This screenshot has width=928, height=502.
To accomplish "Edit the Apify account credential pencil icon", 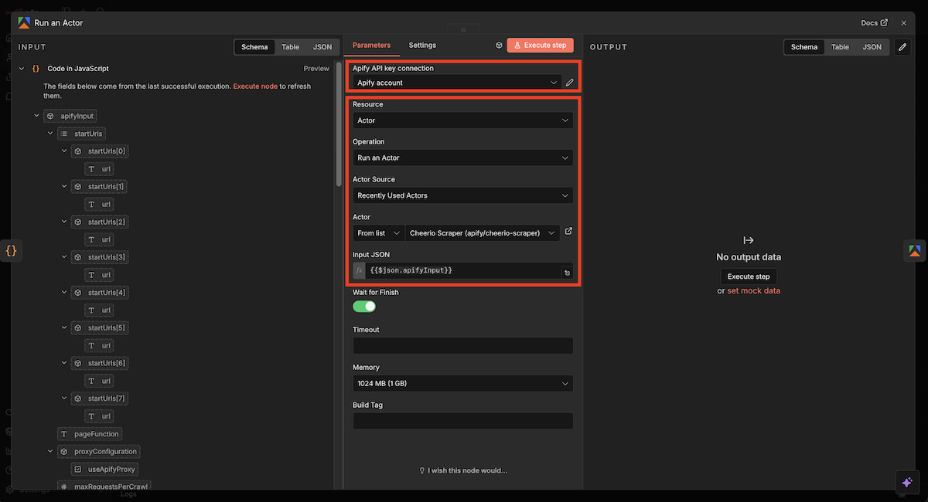I will point(570,83).
